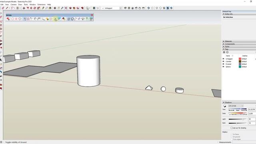Select the Tape Measure tool
This screenshot has width=256, height=144.
click(43, 8)
